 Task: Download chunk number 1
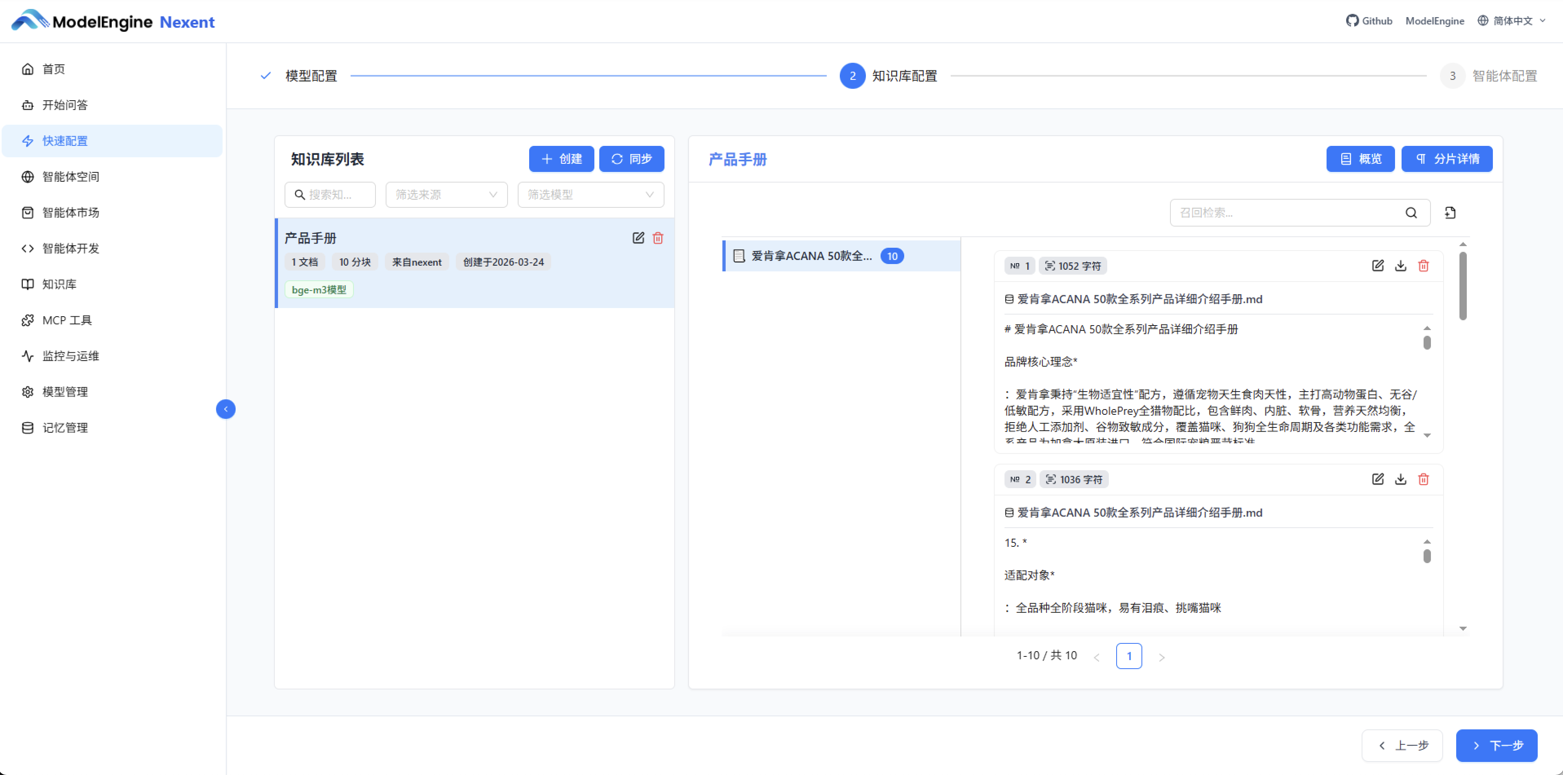[1400, 266]
